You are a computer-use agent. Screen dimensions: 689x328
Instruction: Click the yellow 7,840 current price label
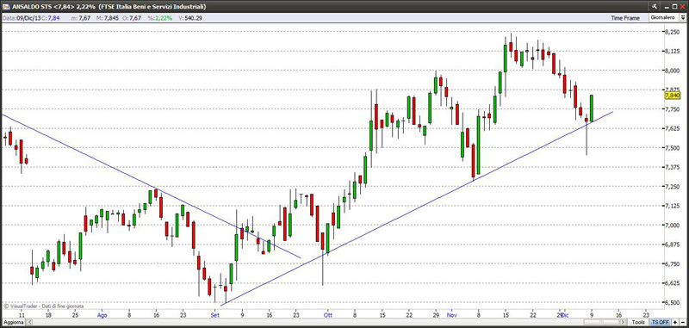pos(673,96)
